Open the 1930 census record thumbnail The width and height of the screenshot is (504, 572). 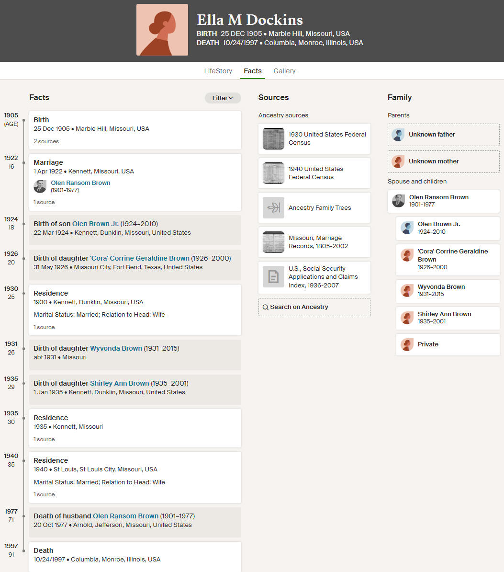[273, 138]
